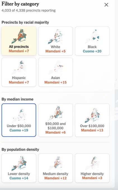Click the Lower density map thumbnail
This screenshot has width=118, height=190.
click(19, 163)
